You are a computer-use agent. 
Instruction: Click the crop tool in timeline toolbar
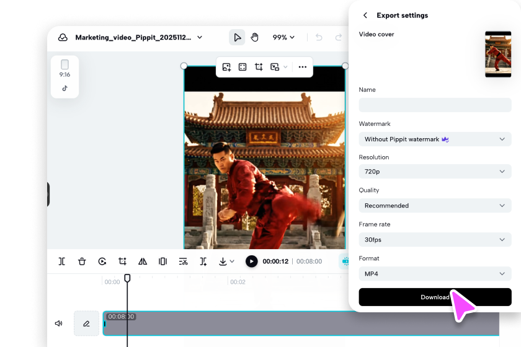click(x=122, y=261)
